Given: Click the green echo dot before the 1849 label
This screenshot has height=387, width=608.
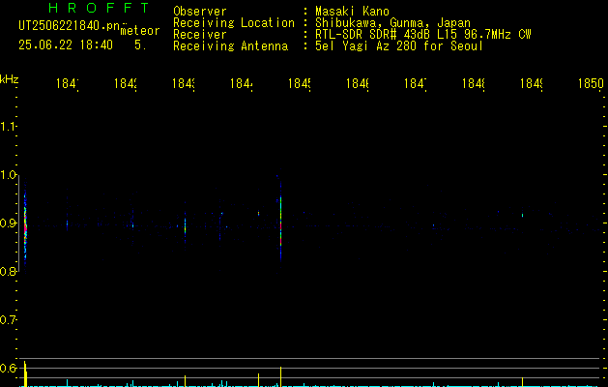Looking at the screenshot, I should click(522, 215).
